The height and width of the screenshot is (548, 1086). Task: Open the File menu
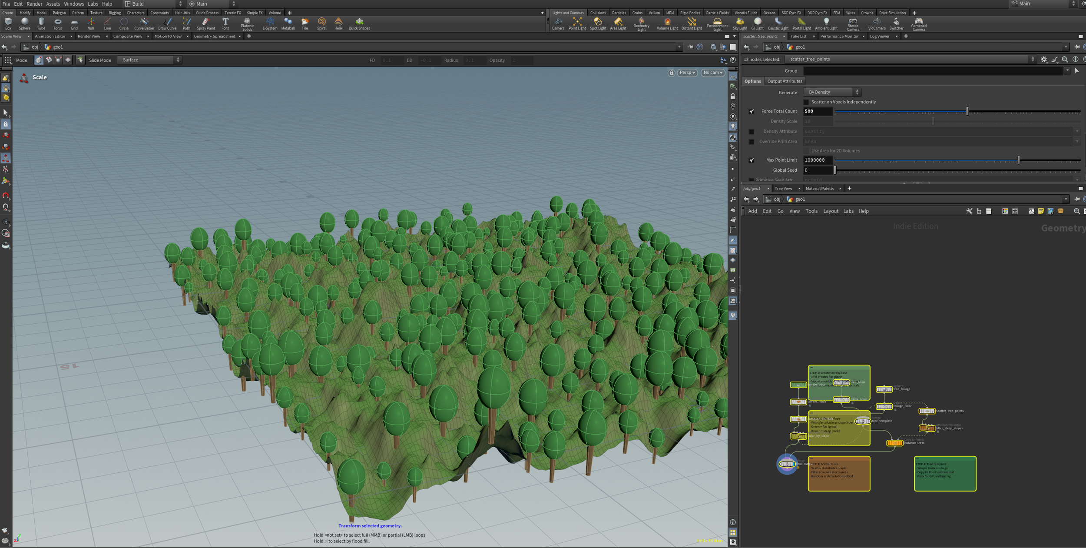pyautogui.click(x=6, y=4)
